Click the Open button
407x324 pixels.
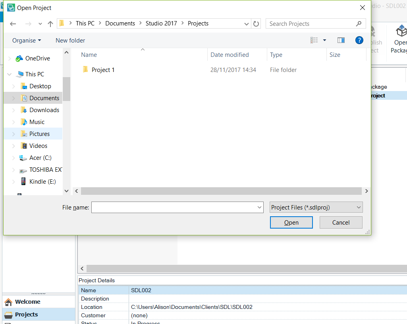(291, 223)
